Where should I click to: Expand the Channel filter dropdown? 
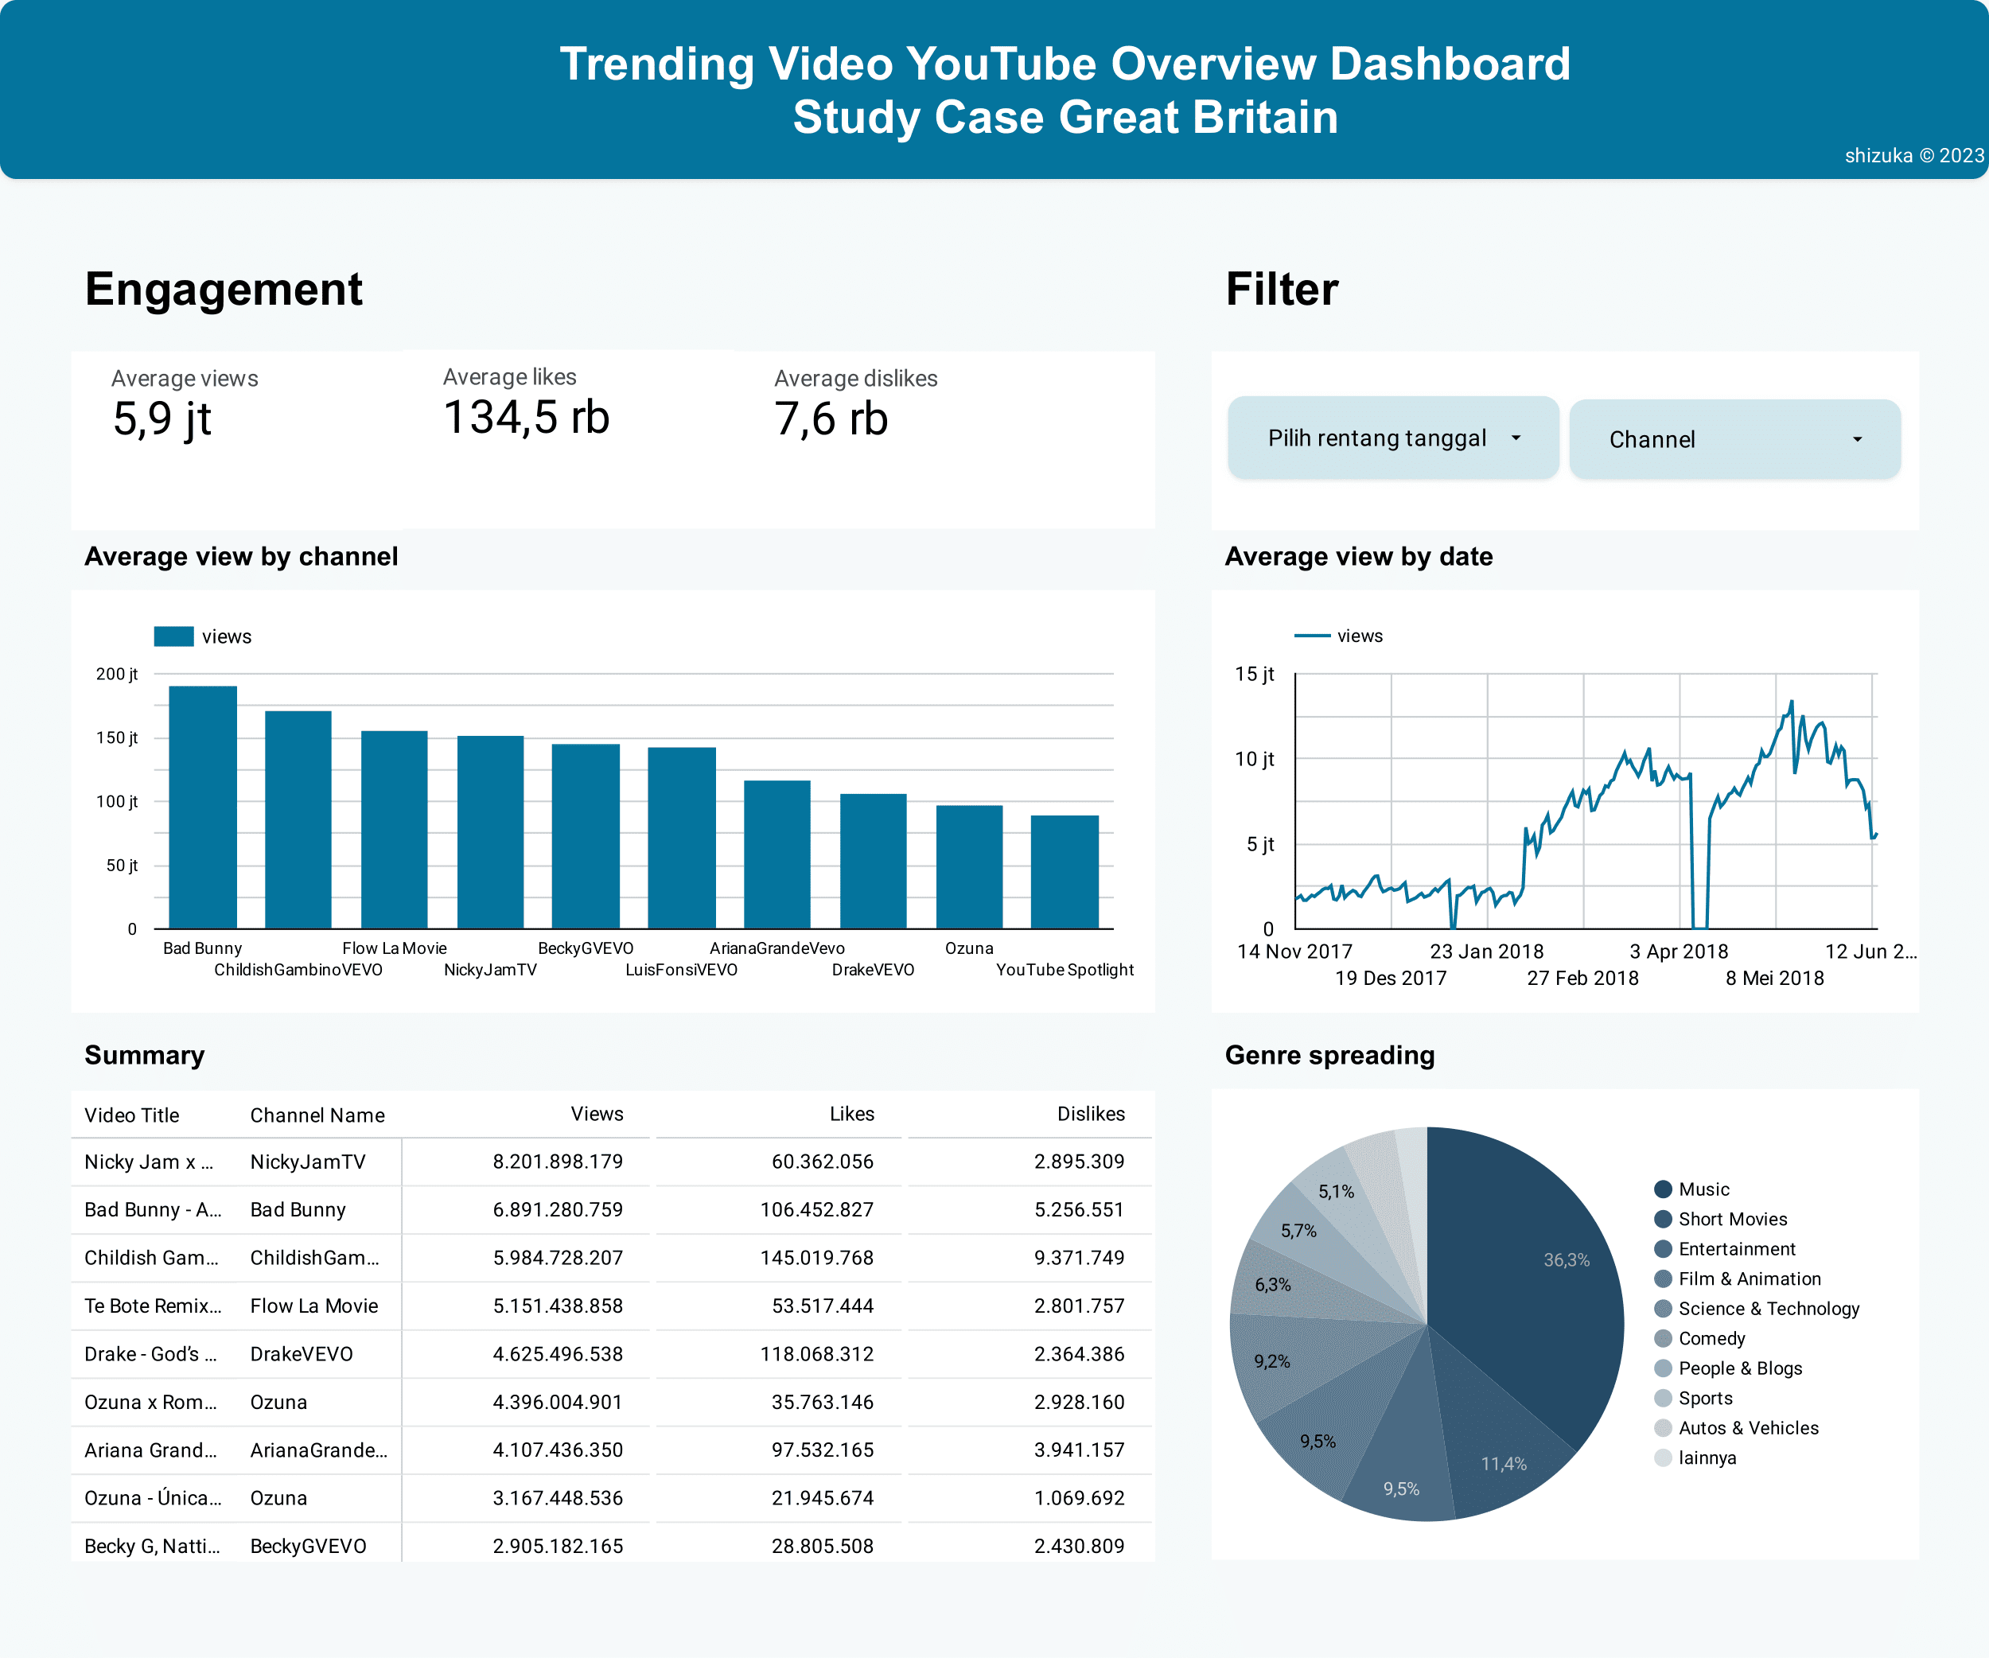coord(1732,439)
